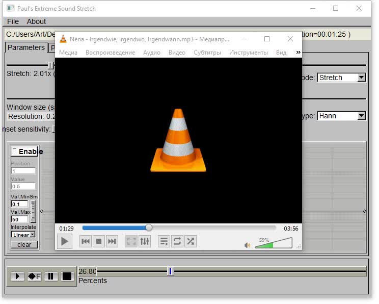
Task: Maximize Paul's Extreme Sound Stretch window
Action: pos(336,9)
